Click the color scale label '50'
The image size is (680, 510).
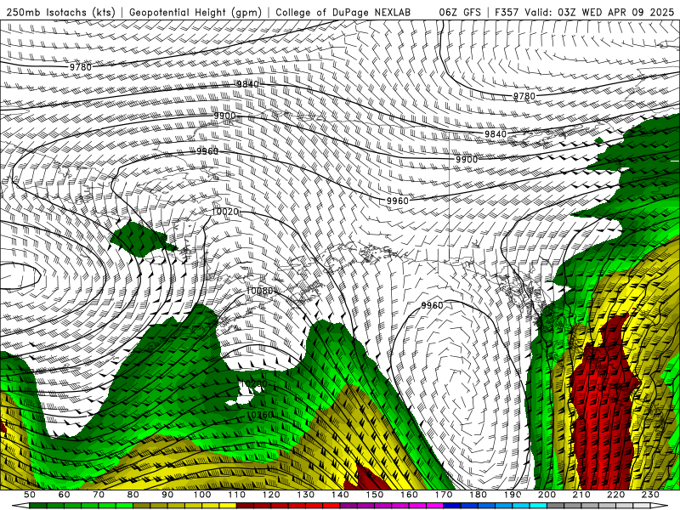(30, 495)
